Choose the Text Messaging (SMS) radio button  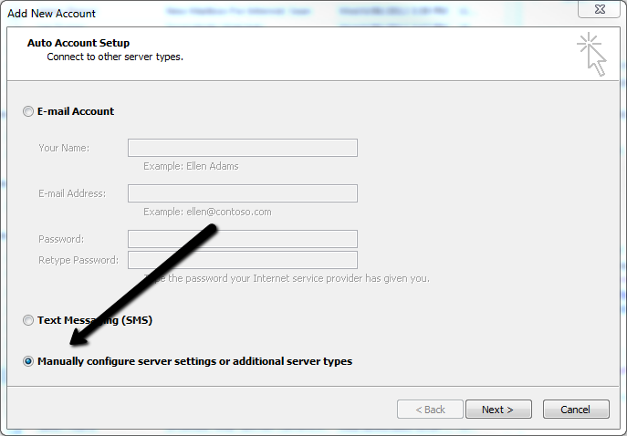click(28, 321)
